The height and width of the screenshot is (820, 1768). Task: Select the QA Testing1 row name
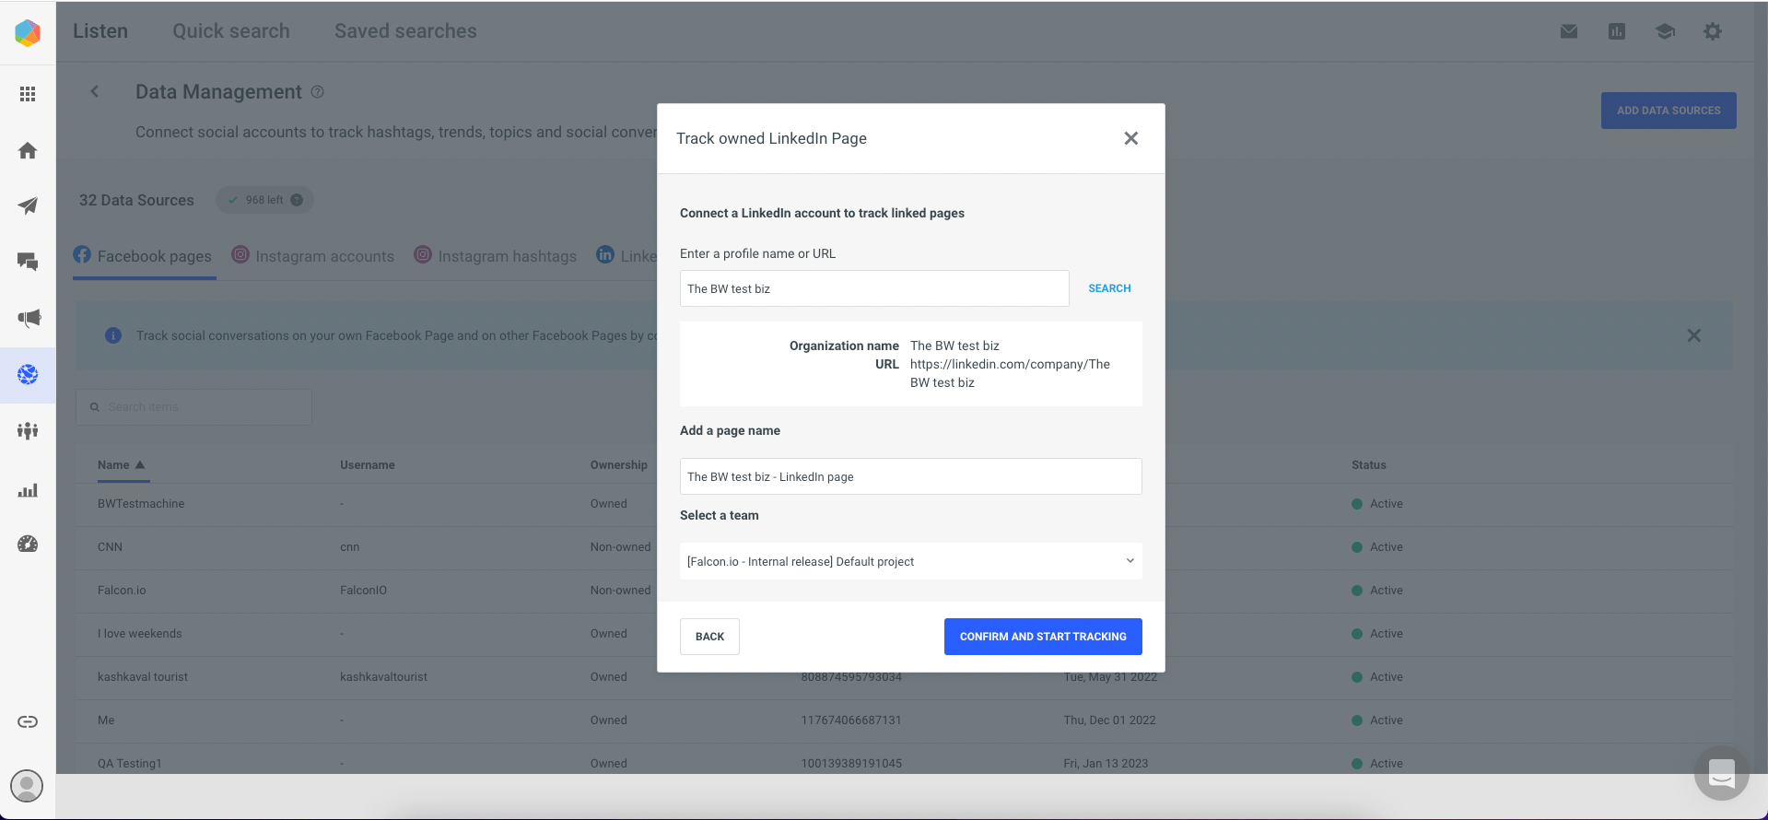pos(130,764)
